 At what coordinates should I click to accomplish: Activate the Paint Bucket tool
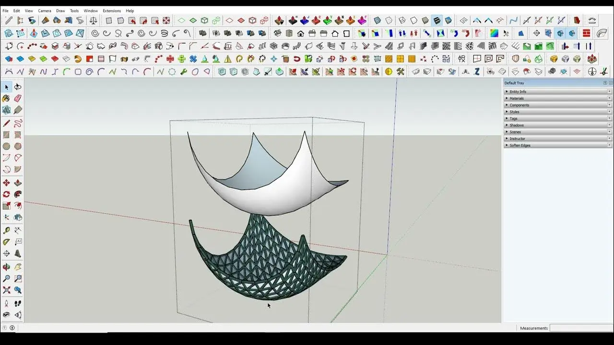6,98
